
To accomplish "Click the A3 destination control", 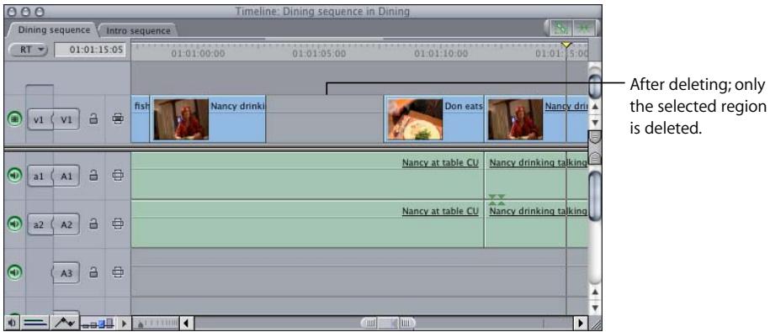I will [x=66, y=273].
